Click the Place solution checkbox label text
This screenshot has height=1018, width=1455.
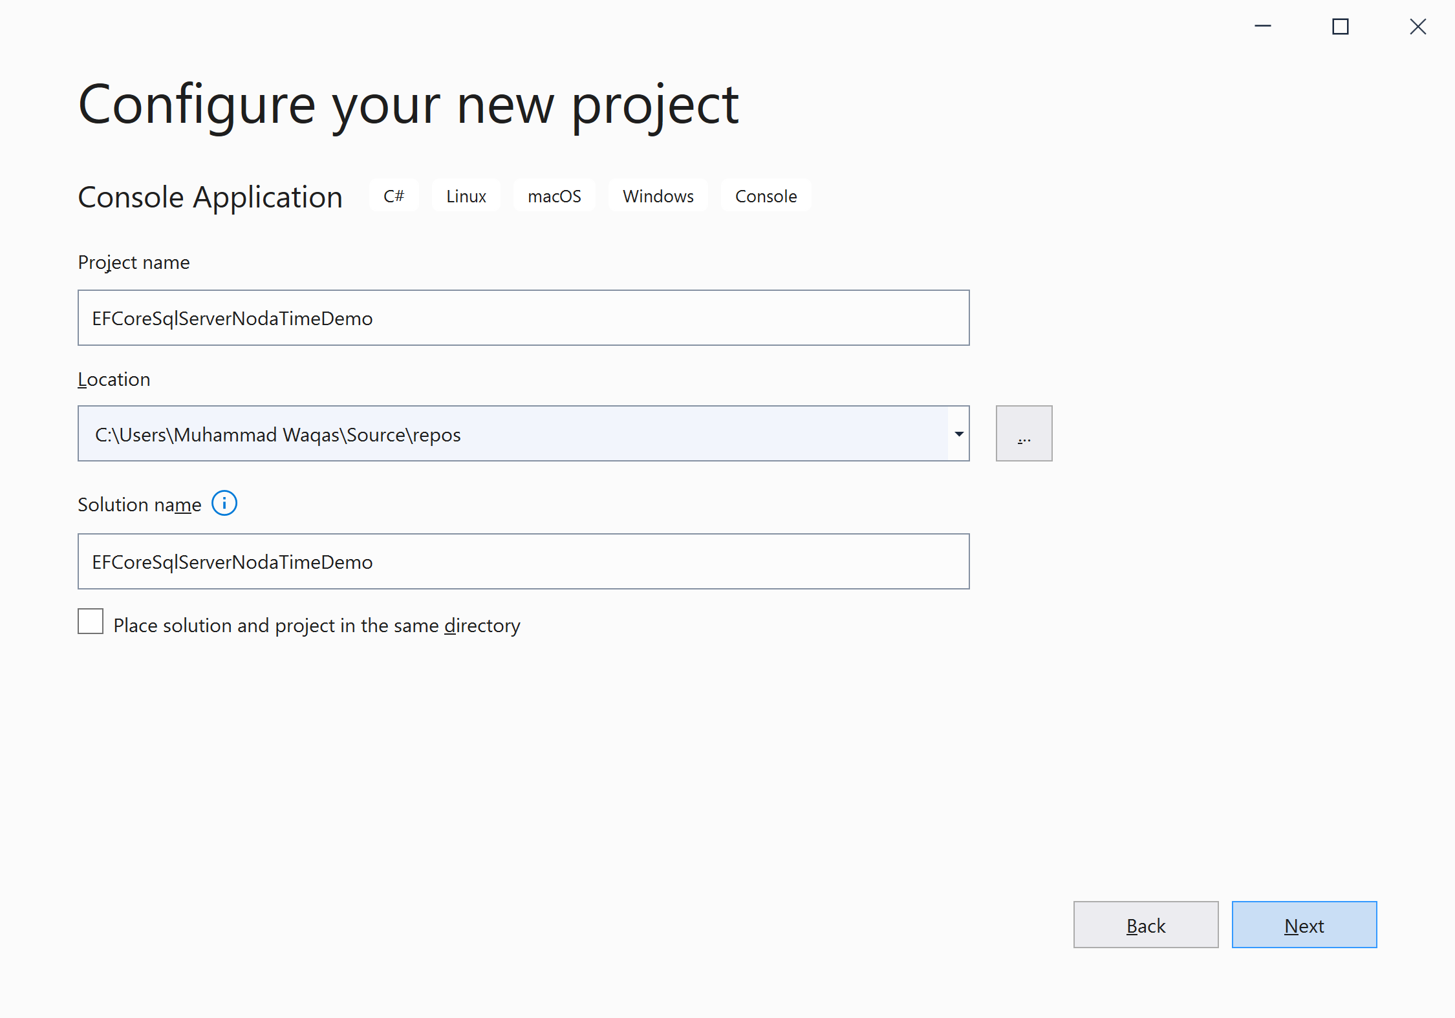coord(317,626)
